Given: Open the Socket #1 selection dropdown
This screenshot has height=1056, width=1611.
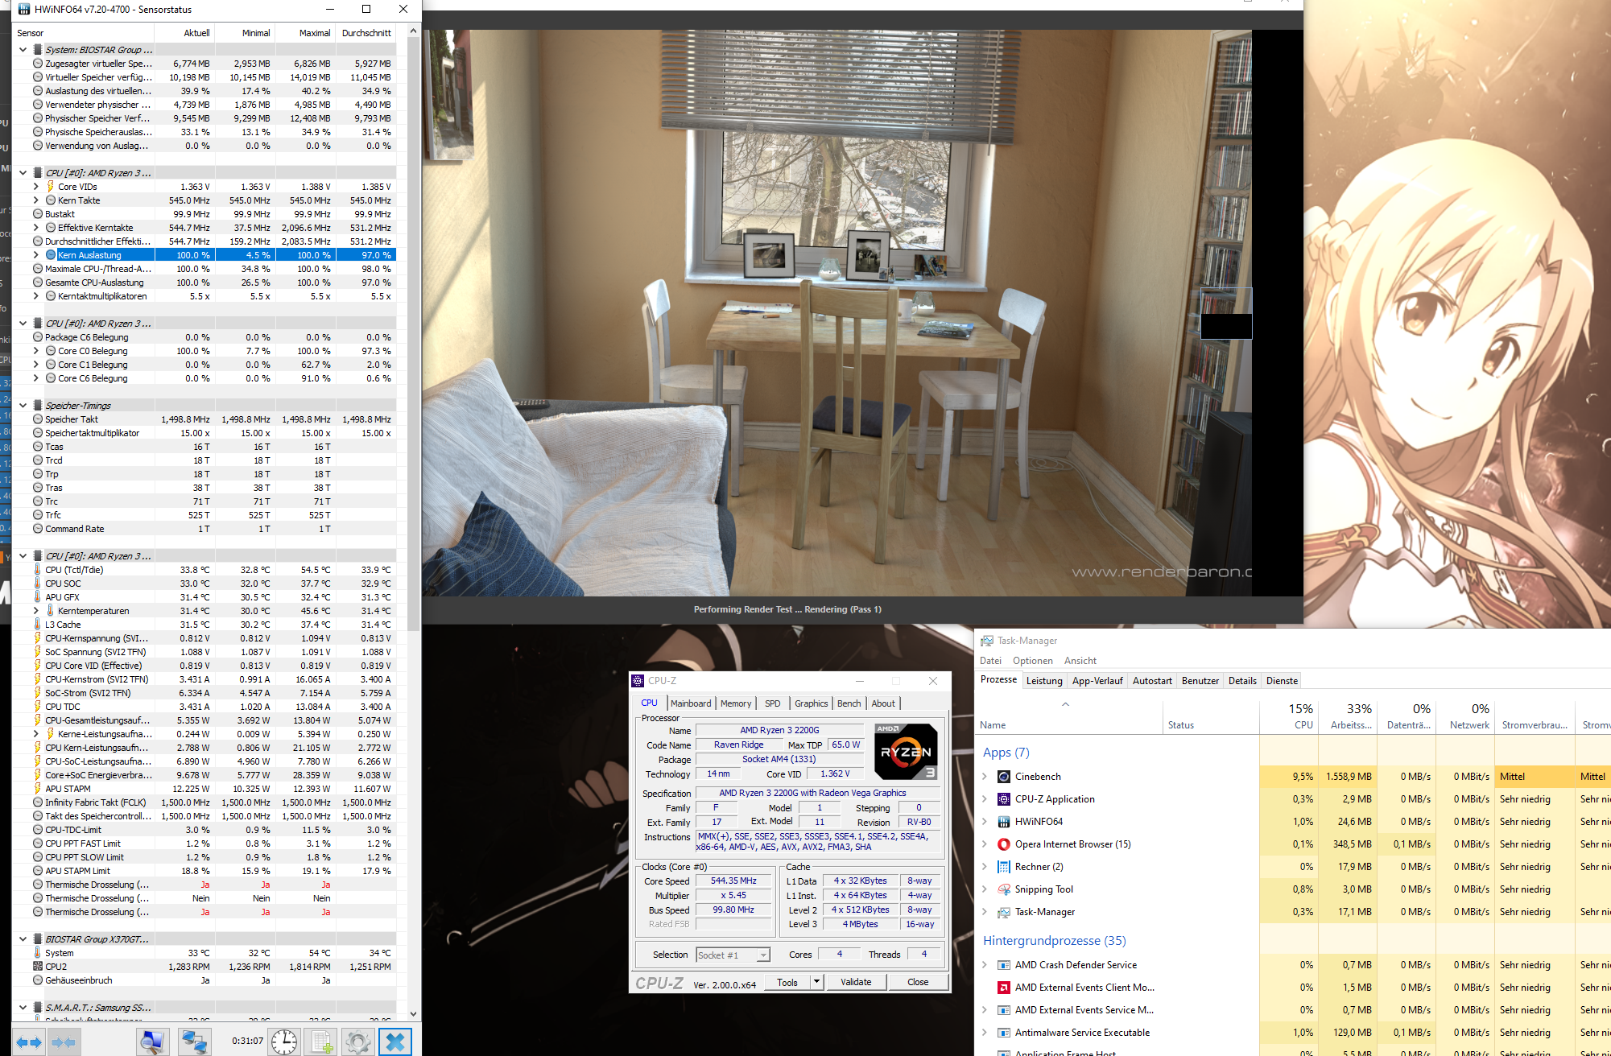Looking at the screenshot, I should (762, 955).
